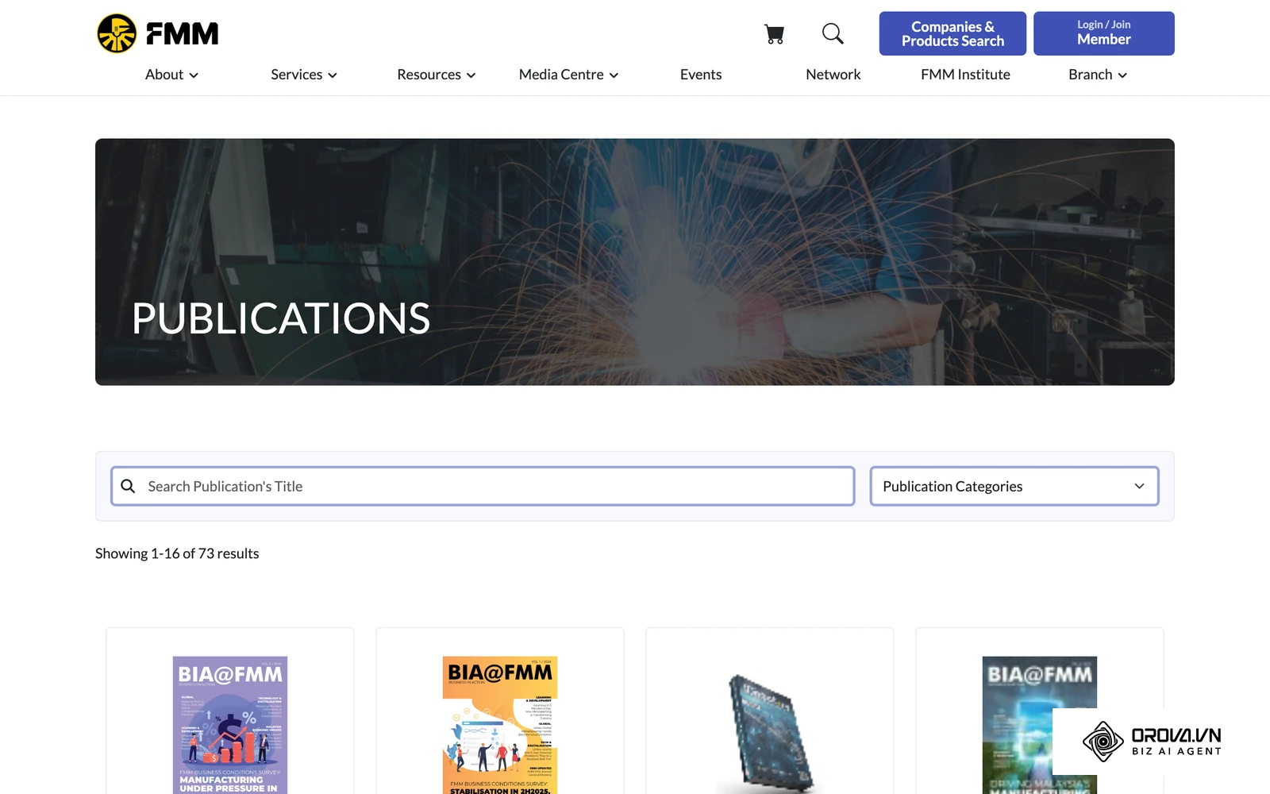Expand the Media Centre menu

coord(568,75)
